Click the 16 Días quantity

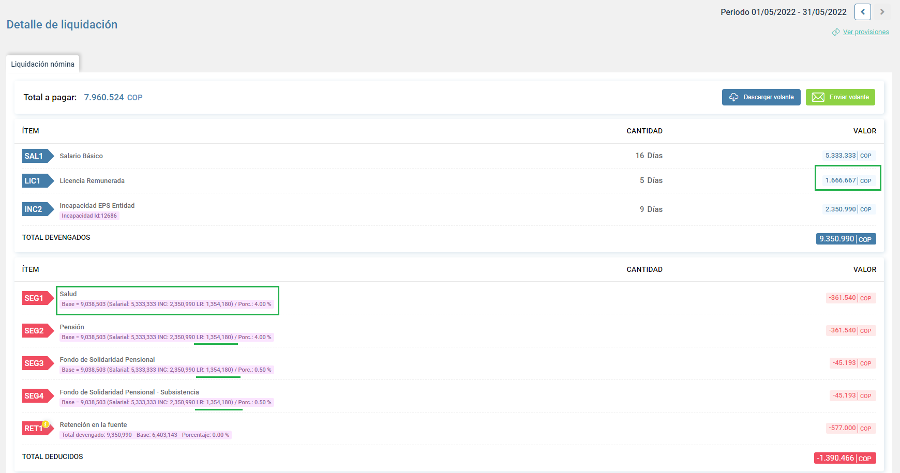tap(649, 156)
